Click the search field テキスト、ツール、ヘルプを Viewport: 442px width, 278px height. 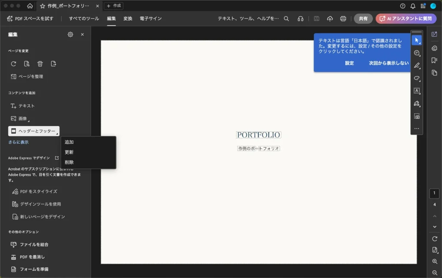coord(248,19)
